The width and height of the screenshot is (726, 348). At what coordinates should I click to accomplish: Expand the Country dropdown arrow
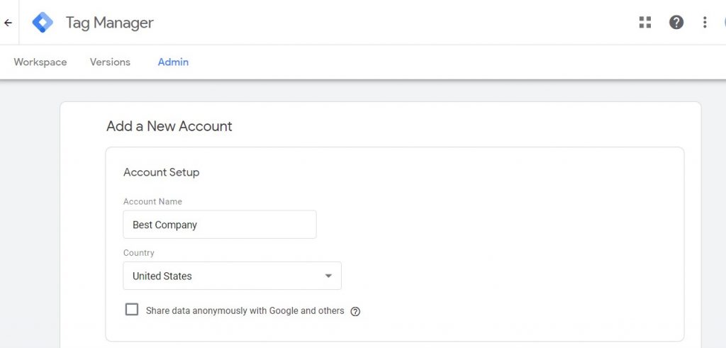[x=328, y=276]
